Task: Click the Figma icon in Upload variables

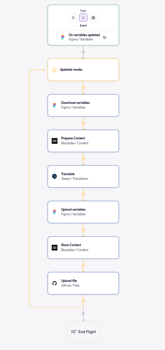Action: click(x=55, y=212)
